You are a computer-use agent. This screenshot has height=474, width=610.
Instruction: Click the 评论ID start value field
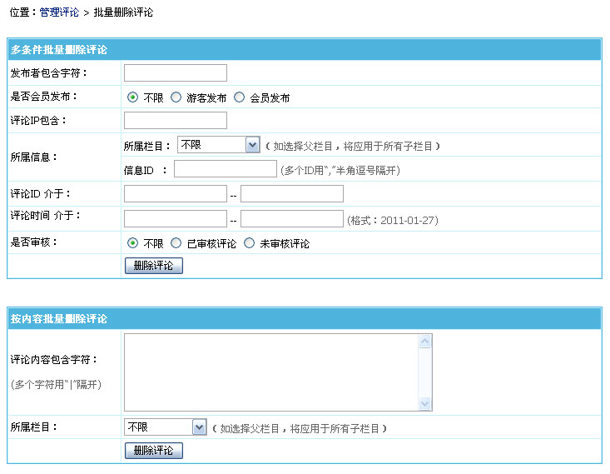click(x=175, y=194)
